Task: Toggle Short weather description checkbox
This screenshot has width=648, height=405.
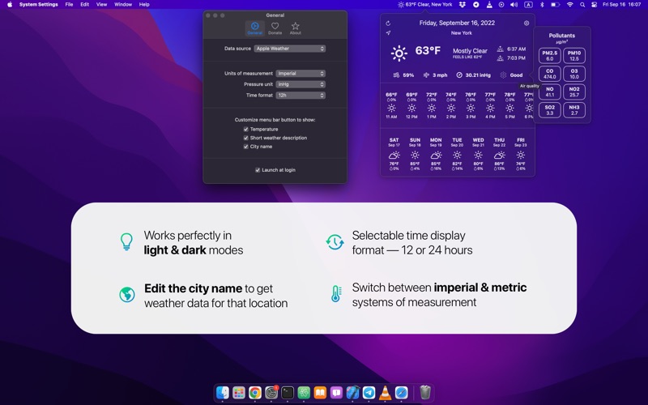Action: tap(246, 138)
